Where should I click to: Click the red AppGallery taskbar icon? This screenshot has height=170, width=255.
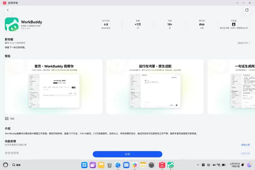[x=162, y=165]
